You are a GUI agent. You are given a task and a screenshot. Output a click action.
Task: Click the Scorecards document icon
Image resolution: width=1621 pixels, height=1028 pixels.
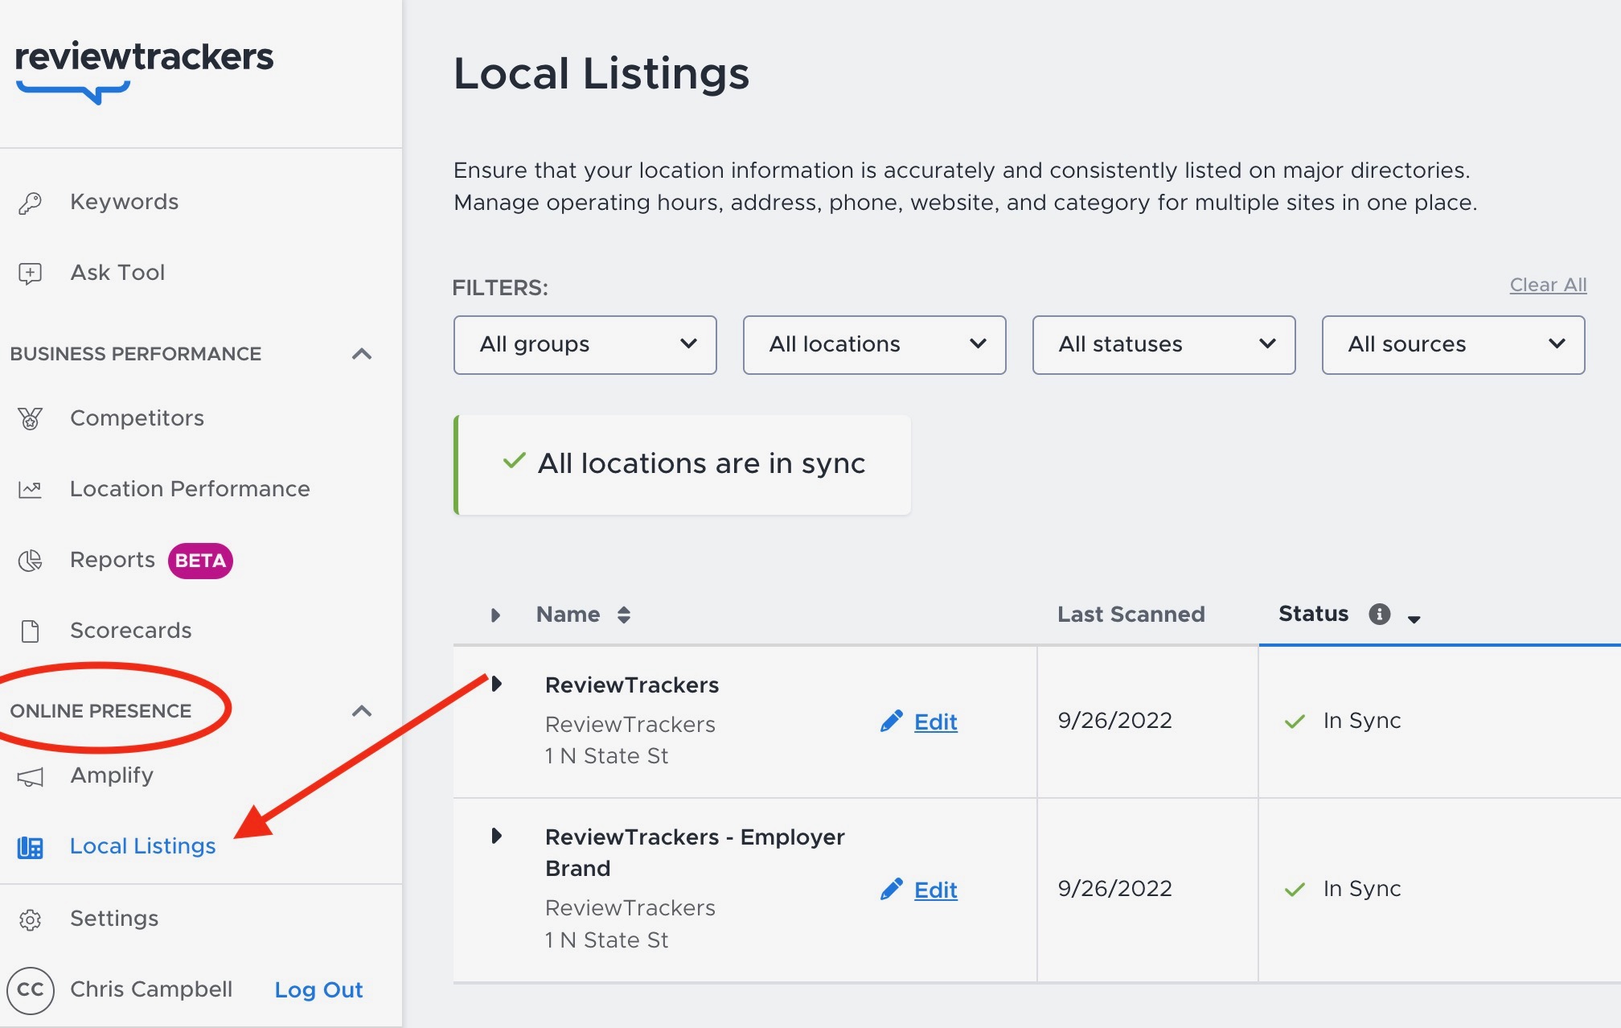[31, 631]
